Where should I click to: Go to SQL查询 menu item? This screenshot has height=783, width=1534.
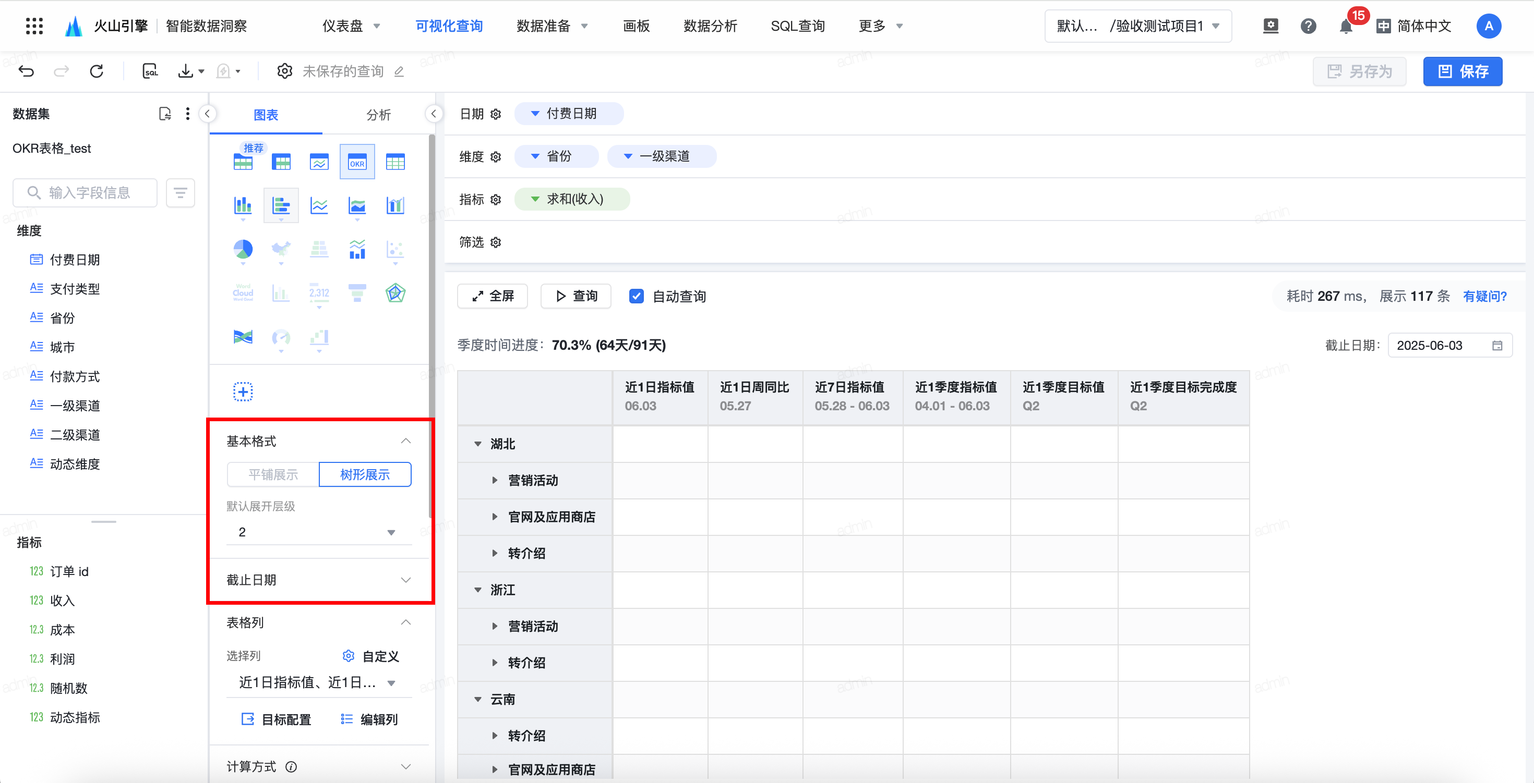(797, 26)
